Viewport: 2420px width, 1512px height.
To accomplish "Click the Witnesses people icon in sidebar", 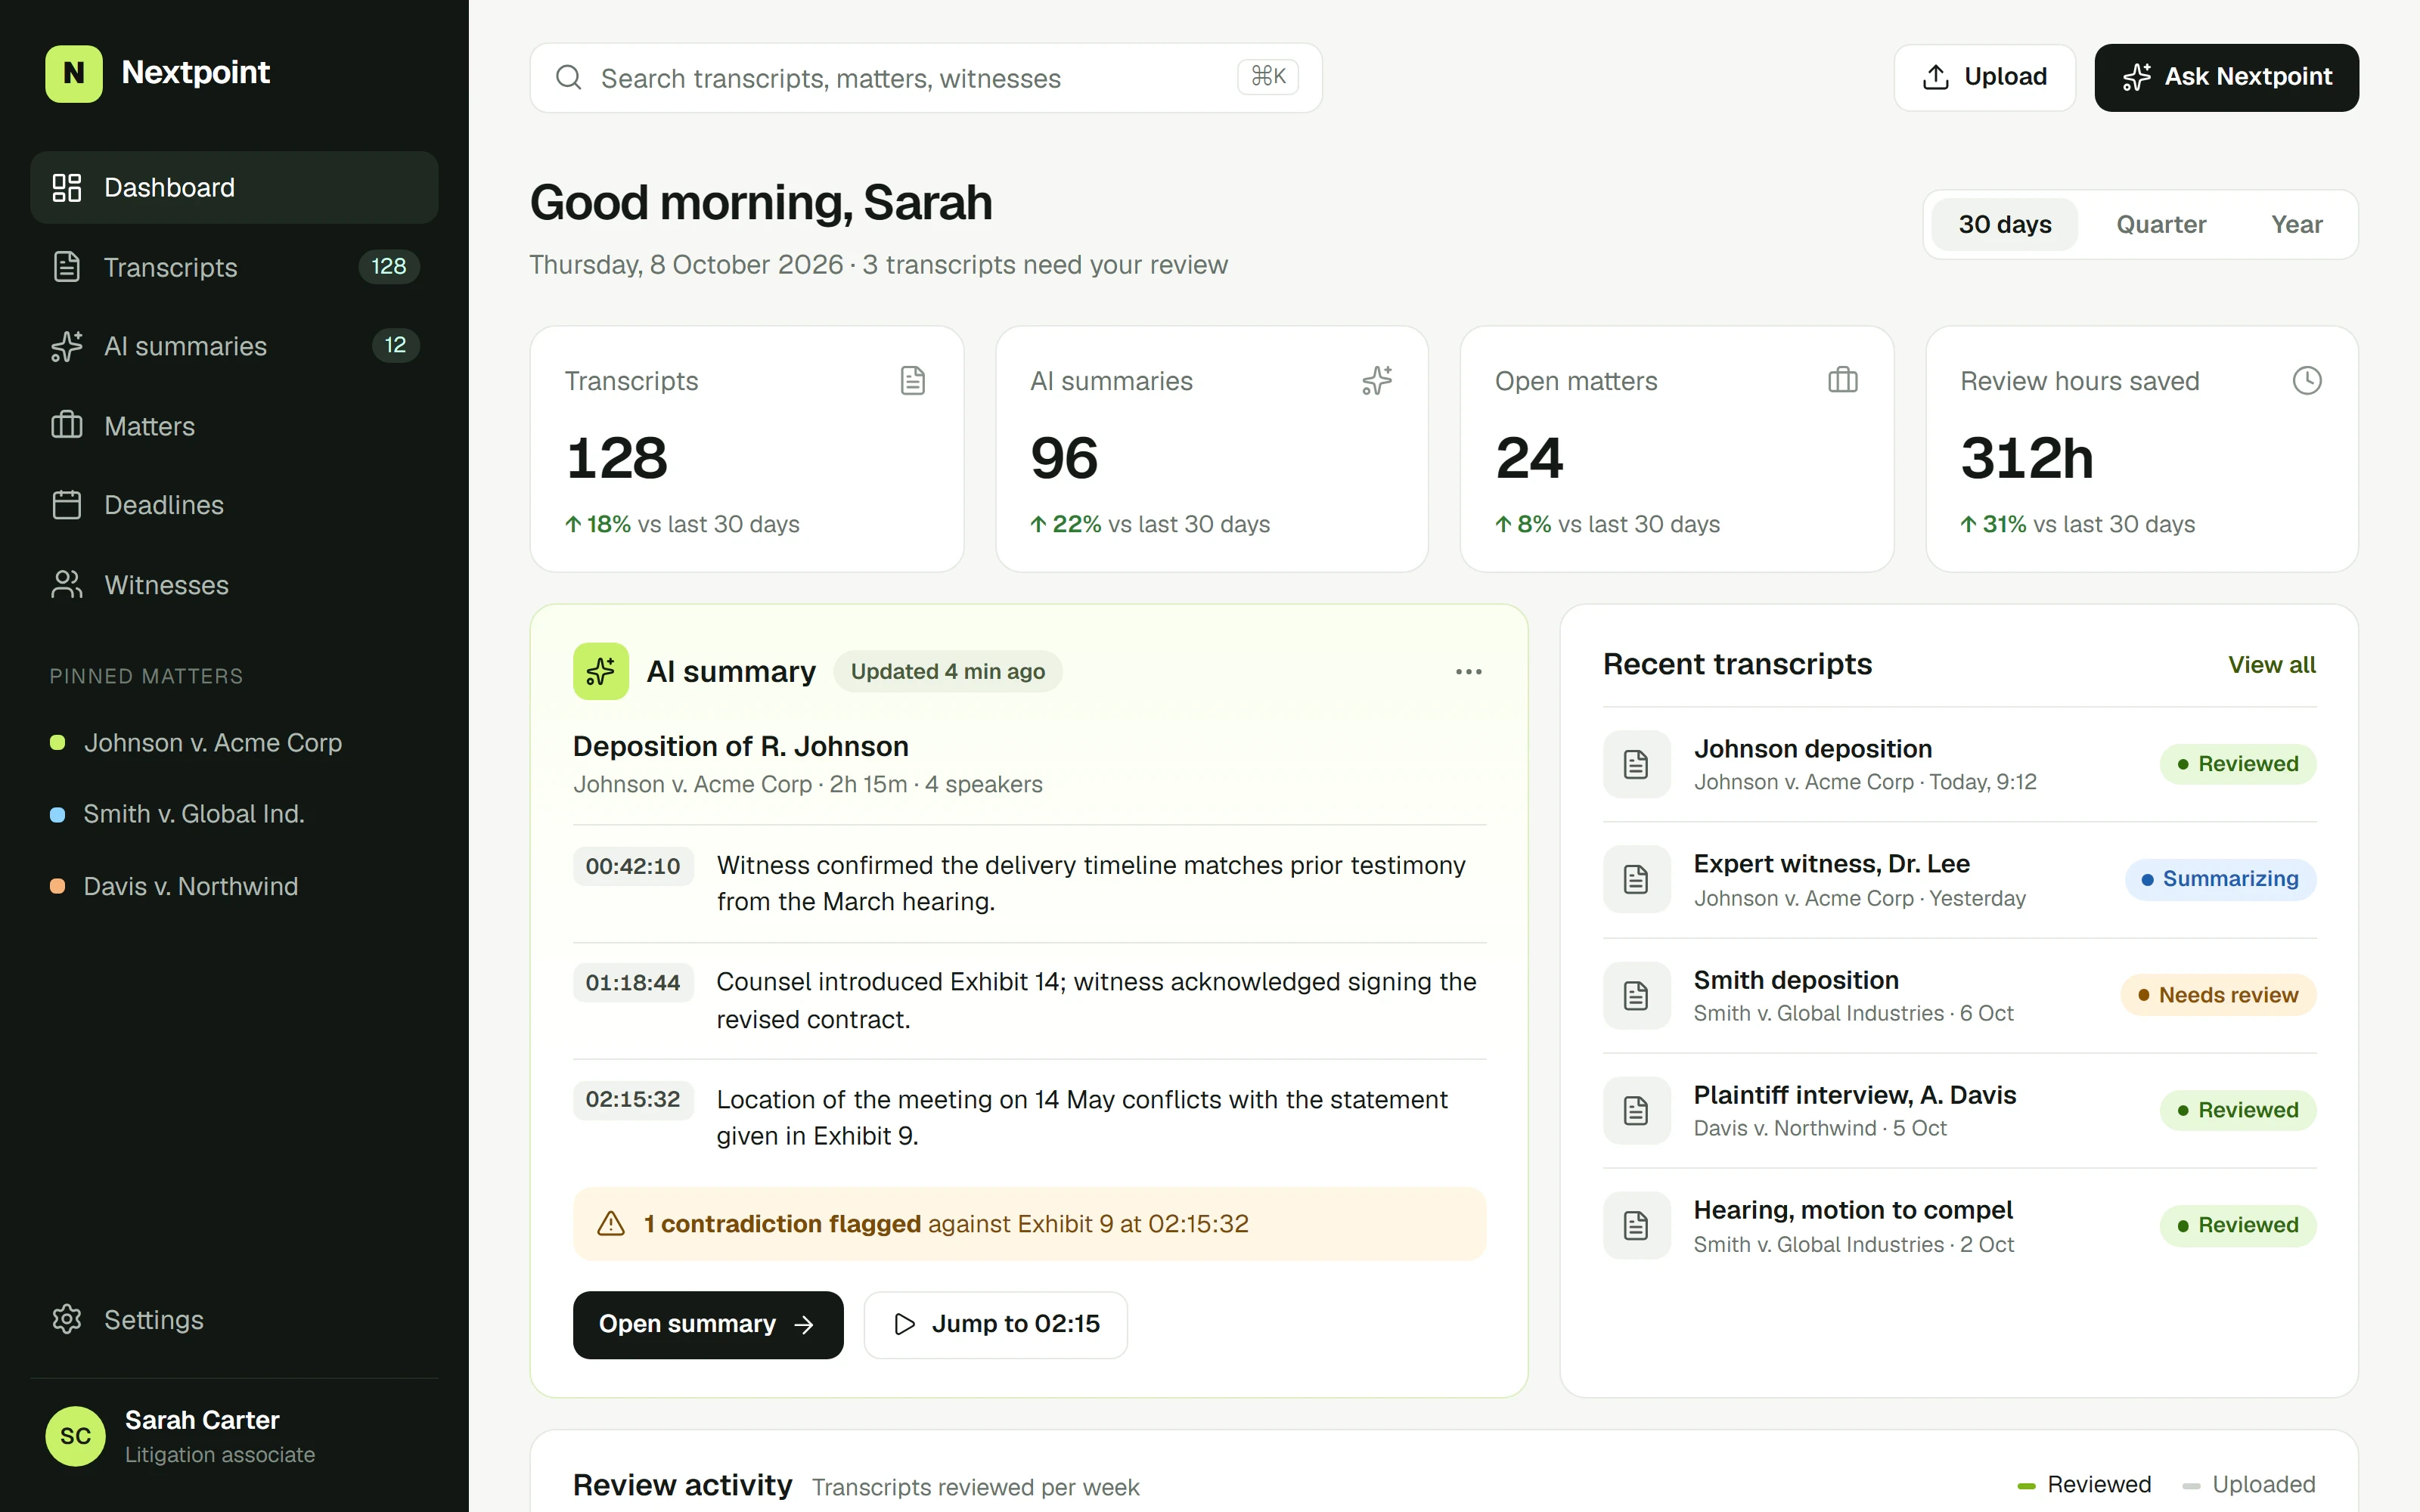I will tap(66, 585).
